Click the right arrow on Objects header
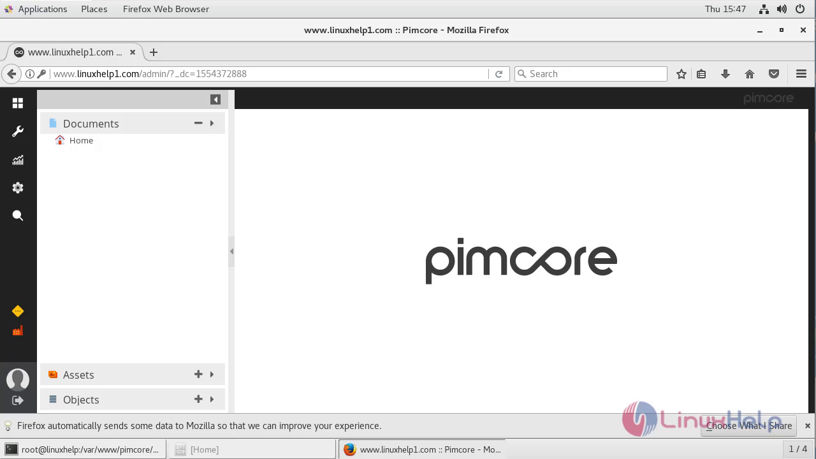The height and width of the screenshot is (459, 816). [212, 399]
